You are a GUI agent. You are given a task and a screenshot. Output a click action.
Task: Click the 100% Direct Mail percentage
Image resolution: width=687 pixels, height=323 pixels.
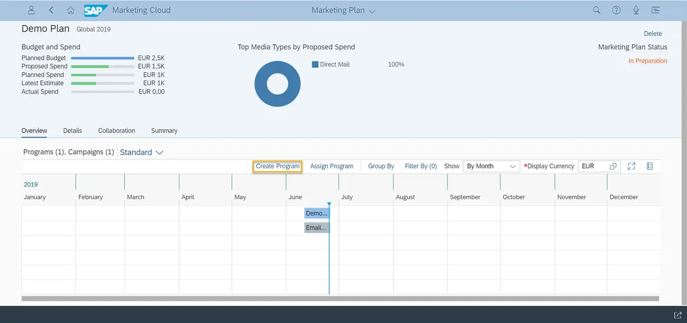click(396, 64)
